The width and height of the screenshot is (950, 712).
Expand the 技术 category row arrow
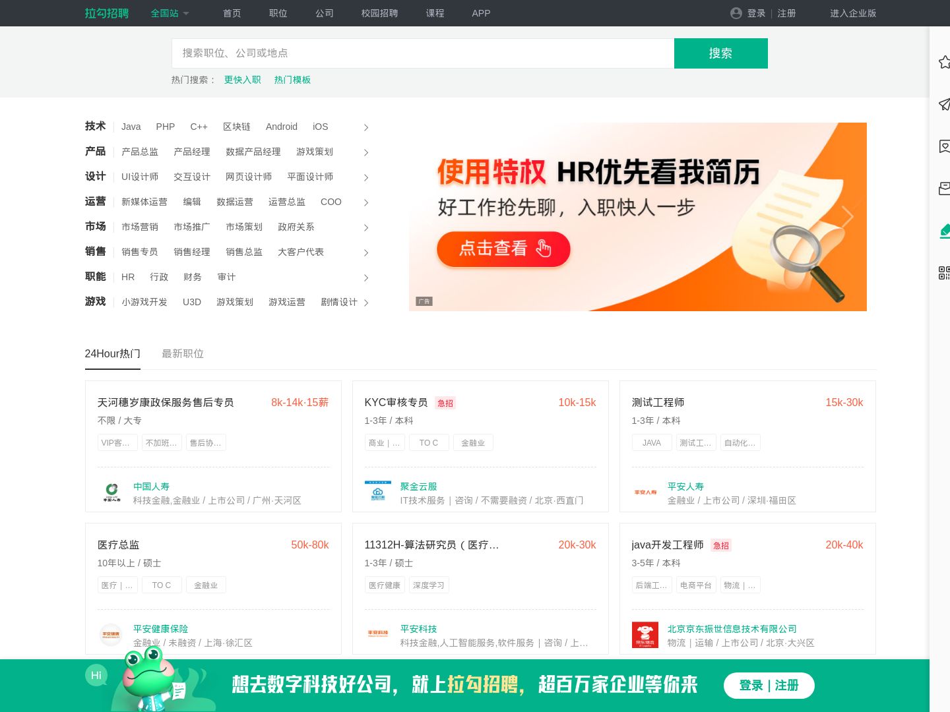coord(366,127)
